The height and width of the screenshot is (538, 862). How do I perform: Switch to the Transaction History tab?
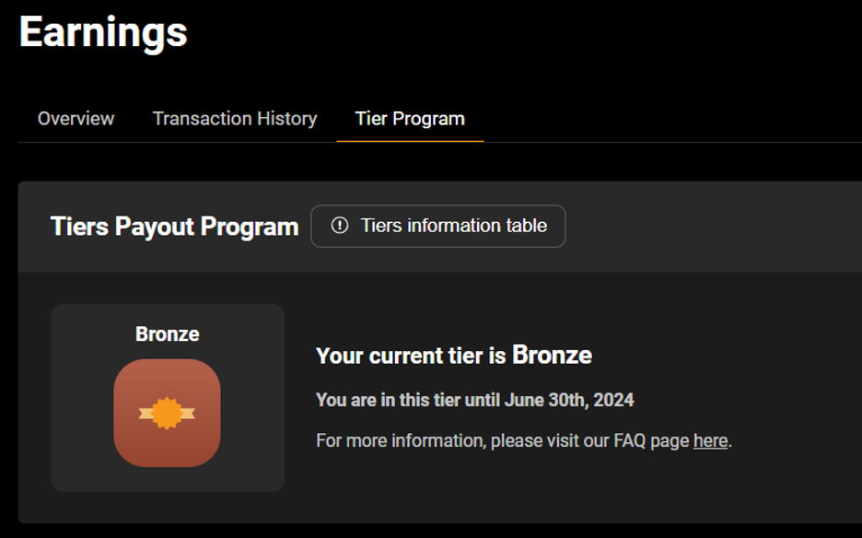coord(235,119)
